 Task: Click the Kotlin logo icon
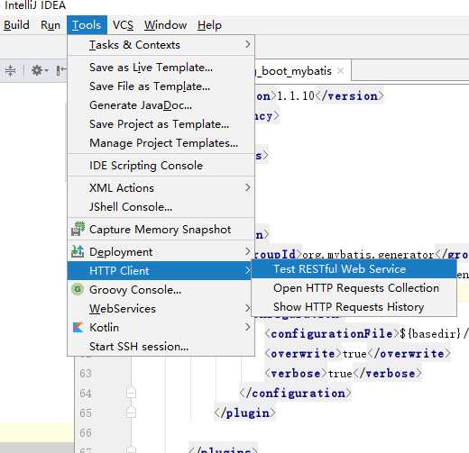tap(78, 327)
